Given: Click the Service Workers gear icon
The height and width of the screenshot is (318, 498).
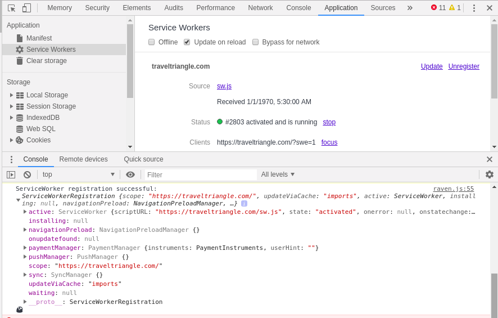Looking at the screenshot, I should 20,50.
